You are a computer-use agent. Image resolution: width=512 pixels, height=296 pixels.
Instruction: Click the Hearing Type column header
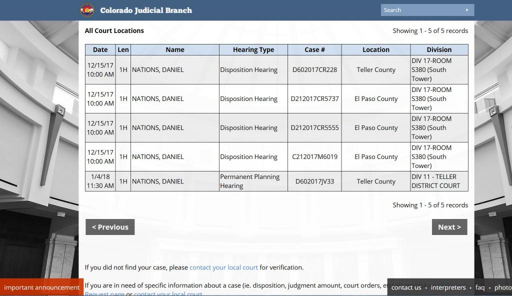pos(253,49)
